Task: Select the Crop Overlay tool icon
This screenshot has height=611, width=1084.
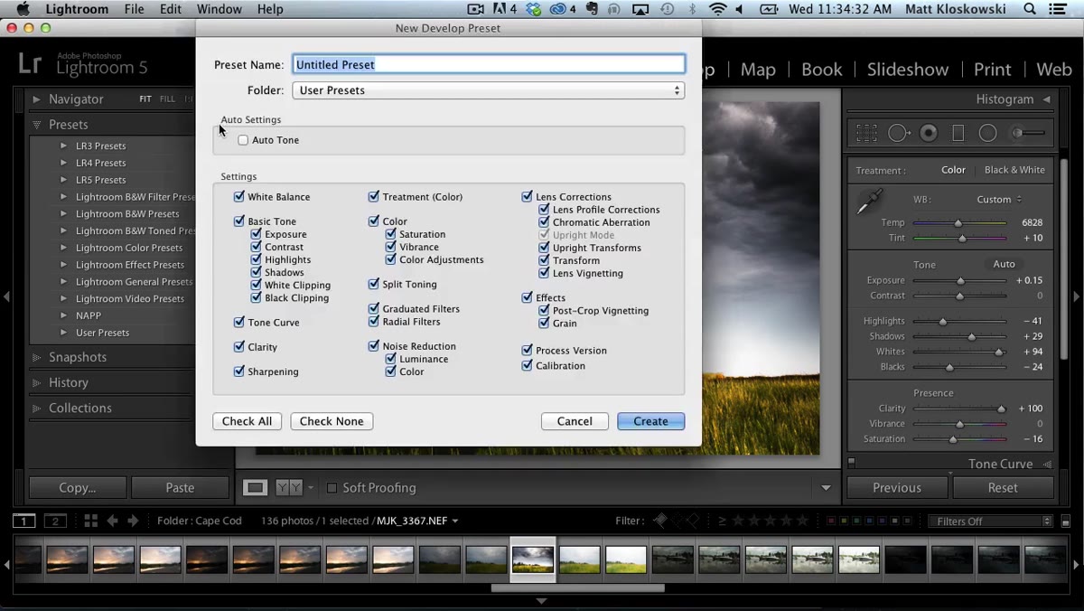Action: point(866,133)
